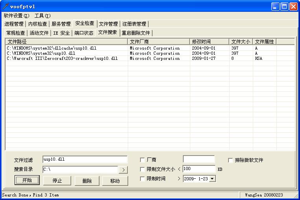Click the voofptvl title bar app icon

pos(6,7)
